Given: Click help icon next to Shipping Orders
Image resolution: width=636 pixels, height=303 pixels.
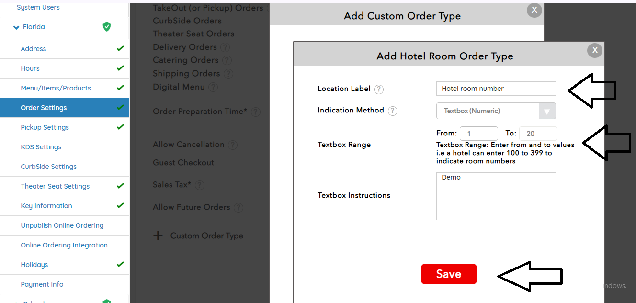Looking at the screenshot, I should (228, 74).
